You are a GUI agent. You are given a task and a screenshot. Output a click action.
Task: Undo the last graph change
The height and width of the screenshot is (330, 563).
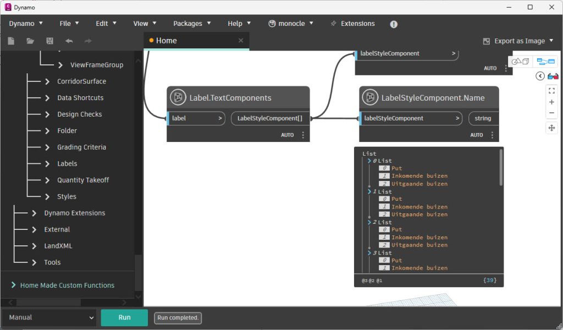tap(68, 41)
